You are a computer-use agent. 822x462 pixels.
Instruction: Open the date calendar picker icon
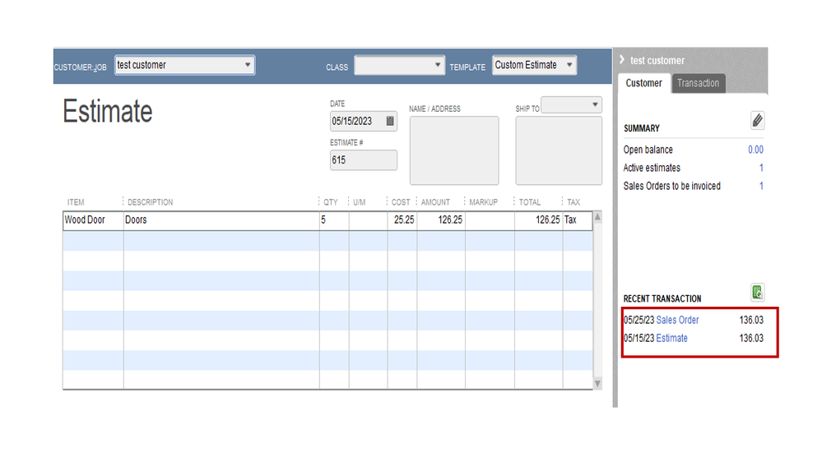(x=390, y=121)
